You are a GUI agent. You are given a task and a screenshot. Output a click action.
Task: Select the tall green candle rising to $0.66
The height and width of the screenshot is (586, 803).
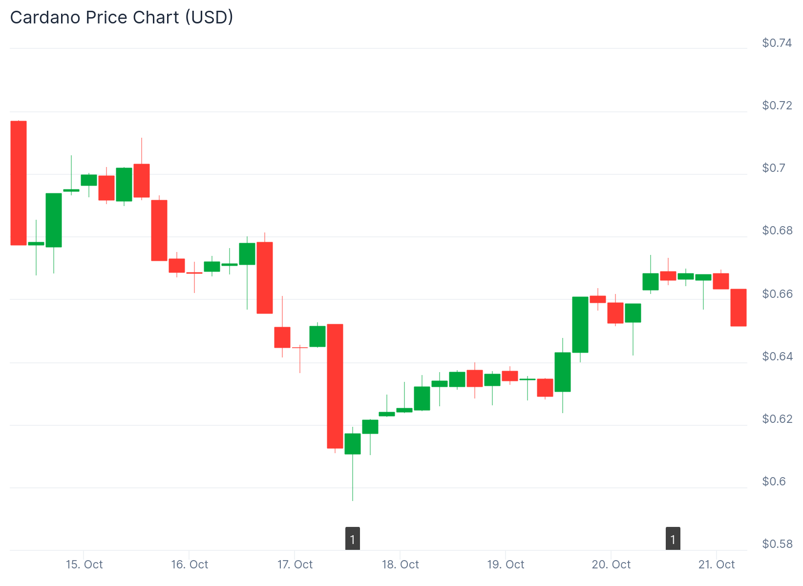tap(580, 325)
